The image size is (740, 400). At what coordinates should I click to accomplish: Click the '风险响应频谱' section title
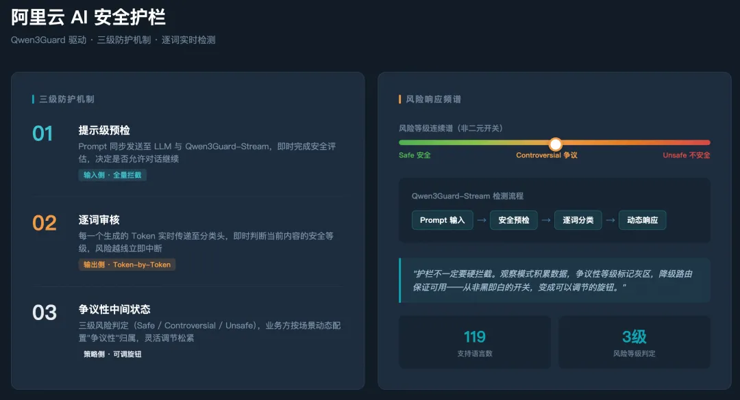coord(433,99)
